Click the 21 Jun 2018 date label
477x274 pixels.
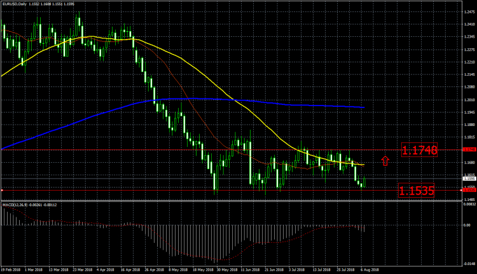click(x=274, y=270)
